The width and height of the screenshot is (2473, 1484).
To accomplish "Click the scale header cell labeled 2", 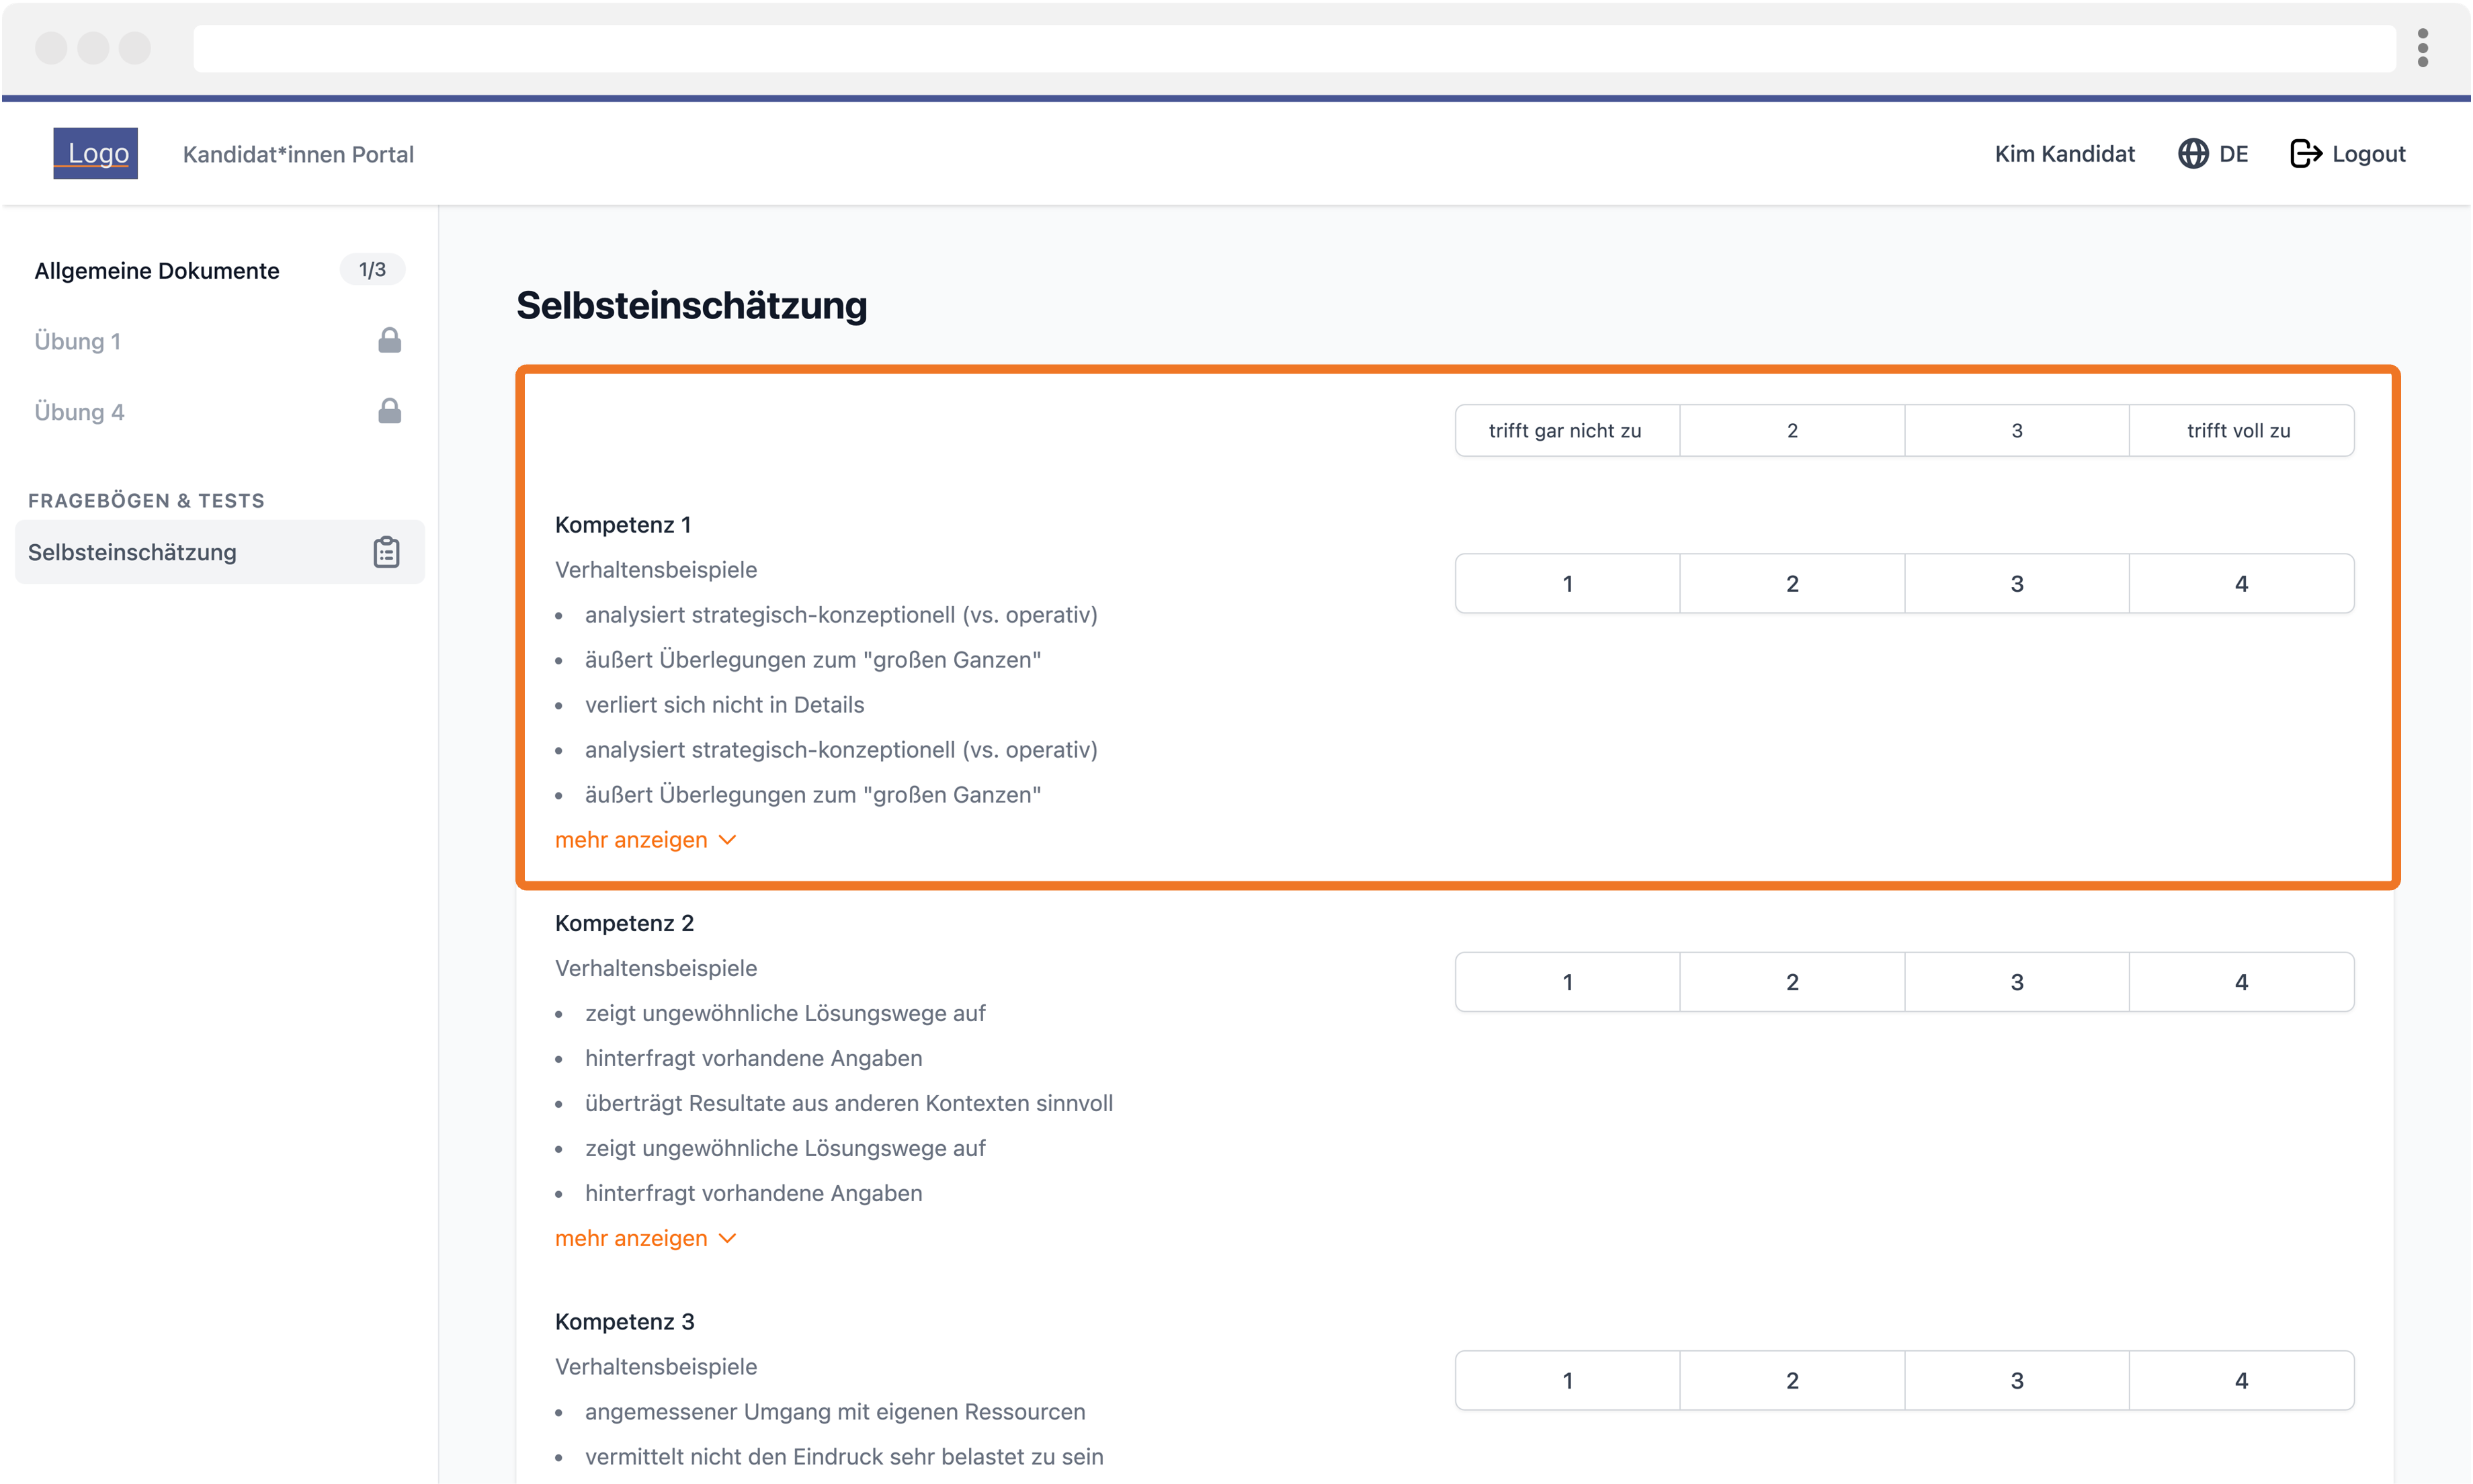I will [x=1792, y=431].
